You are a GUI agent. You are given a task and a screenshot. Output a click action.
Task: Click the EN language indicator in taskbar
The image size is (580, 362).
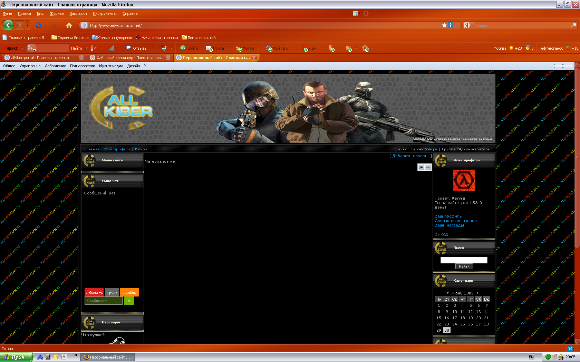click(x=531, y=357)
